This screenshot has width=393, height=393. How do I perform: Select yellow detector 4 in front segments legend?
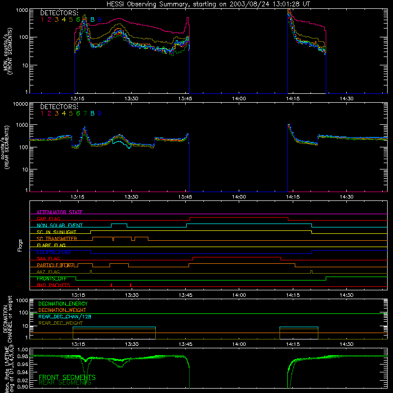point(64,20)
